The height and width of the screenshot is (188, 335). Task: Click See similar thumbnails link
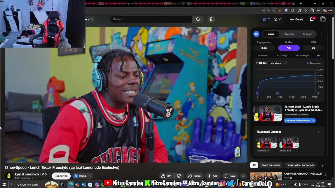click(x=299, y=121)
